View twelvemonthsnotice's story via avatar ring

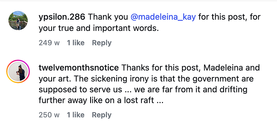click(x=18, y=71)
